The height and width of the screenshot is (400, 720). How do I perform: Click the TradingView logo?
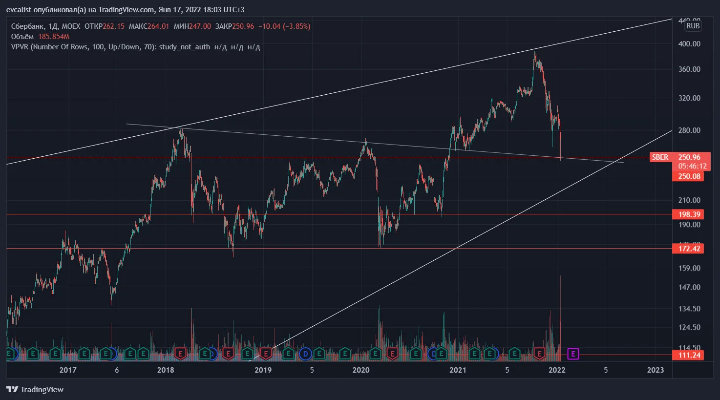click(35, 389)
